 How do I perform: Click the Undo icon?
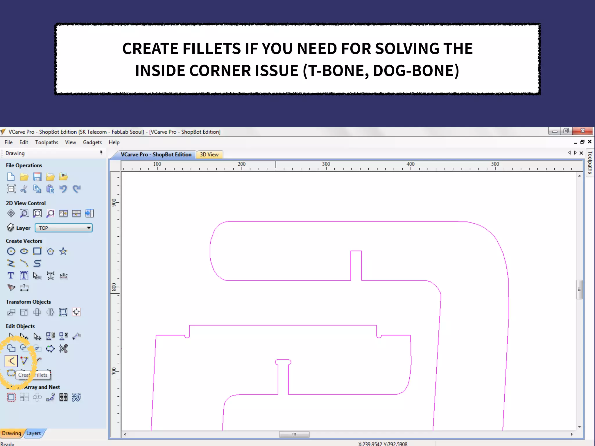pos(63,189)
